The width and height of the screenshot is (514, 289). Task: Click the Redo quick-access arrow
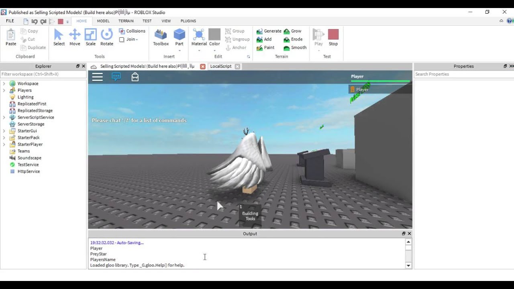pos(43,21)
